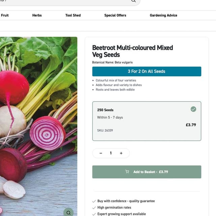The height and width of the screenshot is (216, 216).
Task: Select the 250 Seeds option checkmark
Action: pos(193,109)
